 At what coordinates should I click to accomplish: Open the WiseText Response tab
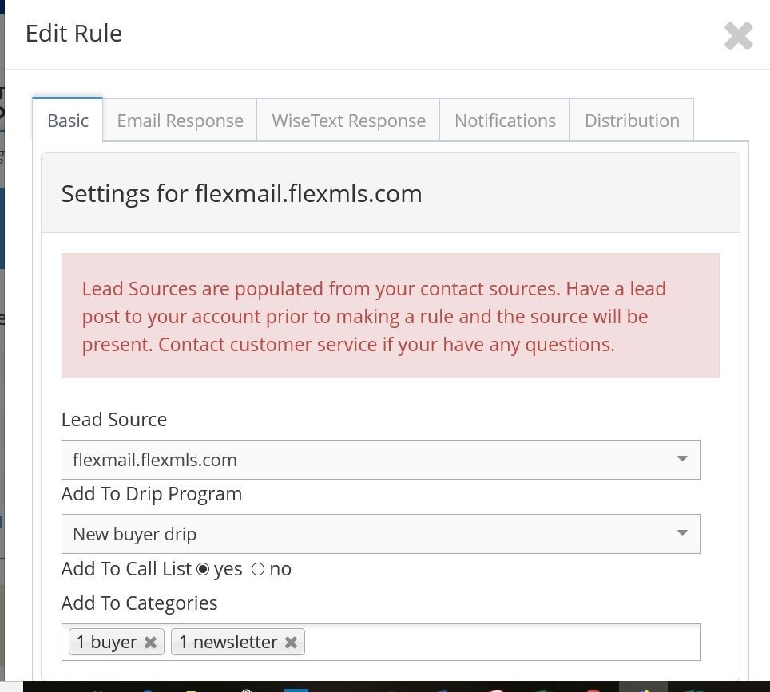pos(348,120)
